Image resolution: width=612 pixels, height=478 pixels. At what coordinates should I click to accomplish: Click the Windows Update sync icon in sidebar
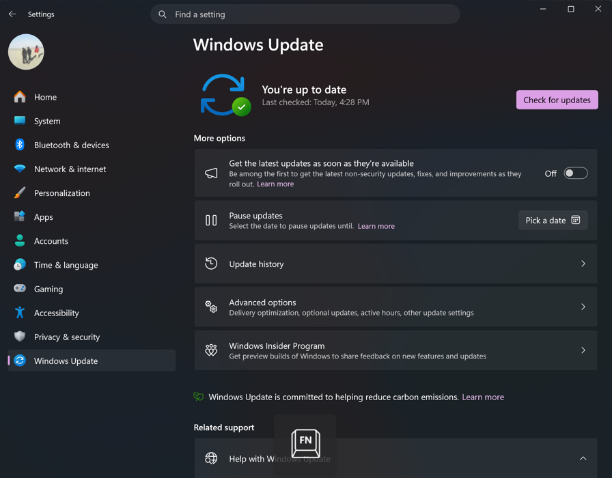pyautogui.click(x=20, y=361)
